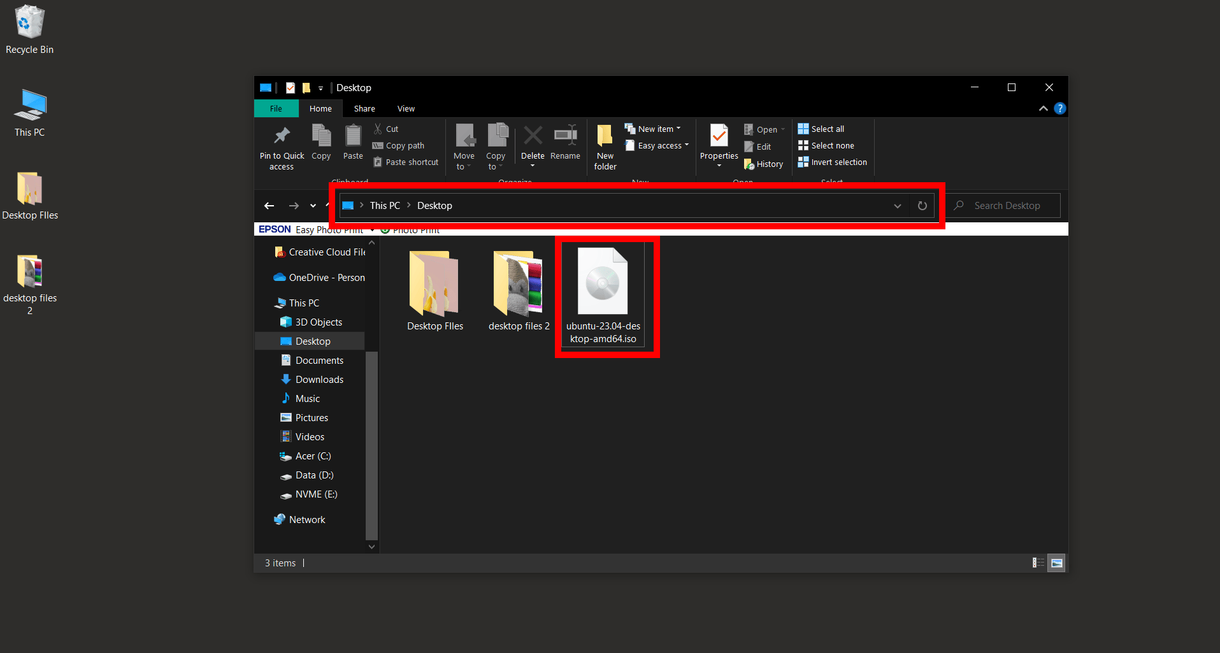1220x653 pixels.
Task: Open the History tool
Action: (x=763, y=164)
